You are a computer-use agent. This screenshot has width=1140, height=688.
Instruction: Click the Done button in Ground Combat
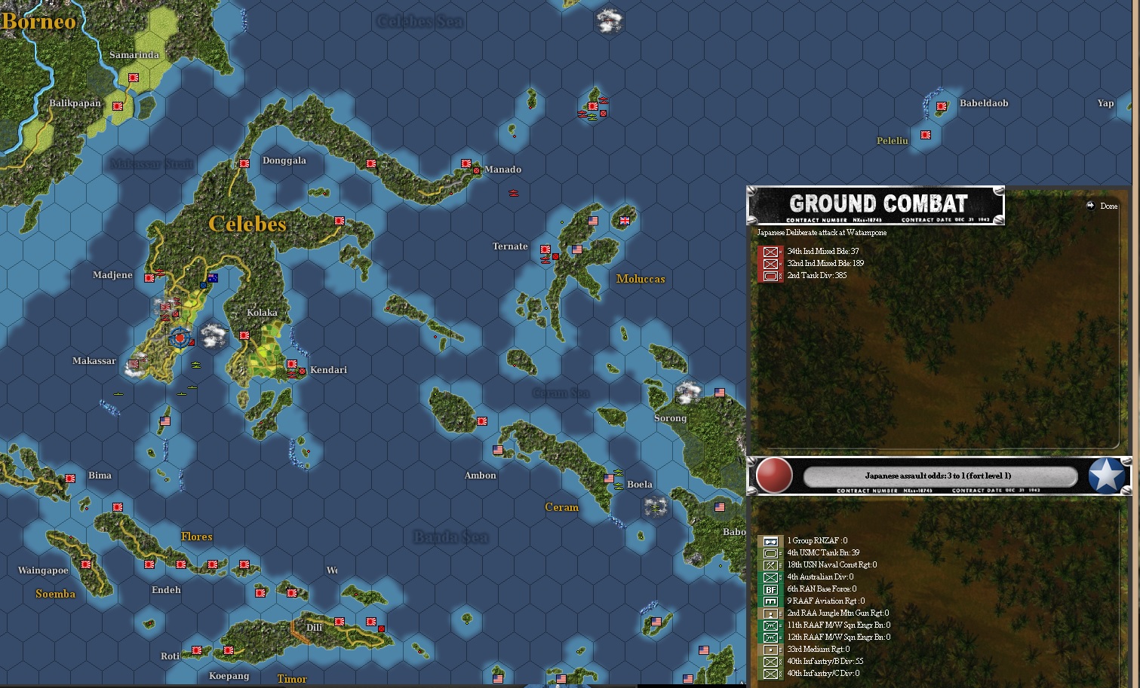tap(1102, 206)
